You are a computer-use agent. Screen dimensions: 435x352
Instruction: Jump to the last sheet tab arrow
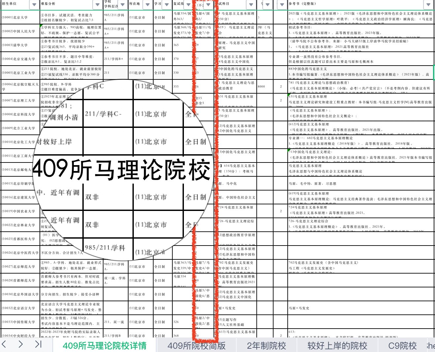[x=38, y=344]
